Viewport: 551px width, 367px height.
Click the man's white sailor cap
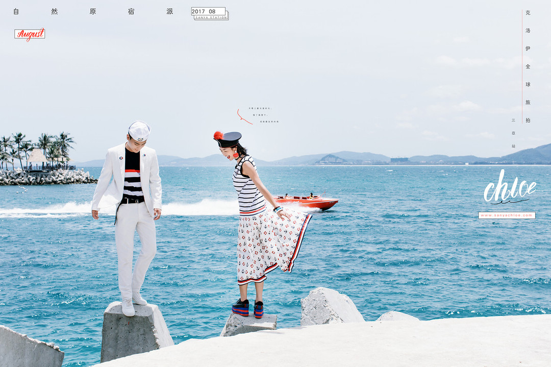tap(139, 131)
